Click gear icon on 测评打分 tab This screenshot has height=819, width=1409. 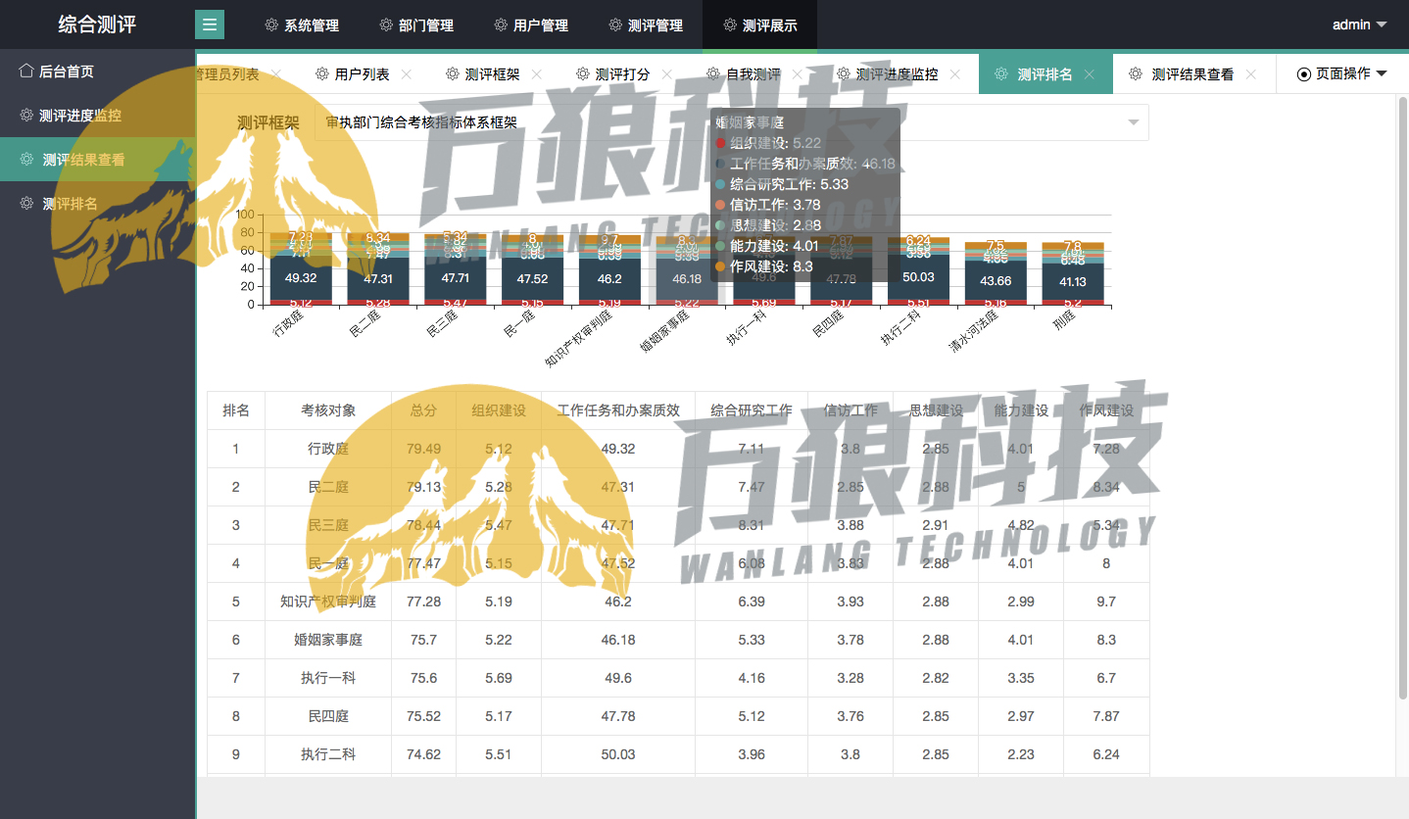point(583,73)
